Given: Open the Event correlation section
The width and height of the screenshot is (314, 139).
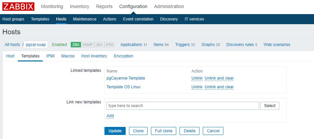Looking at the screenshot, I should (138, 19).
